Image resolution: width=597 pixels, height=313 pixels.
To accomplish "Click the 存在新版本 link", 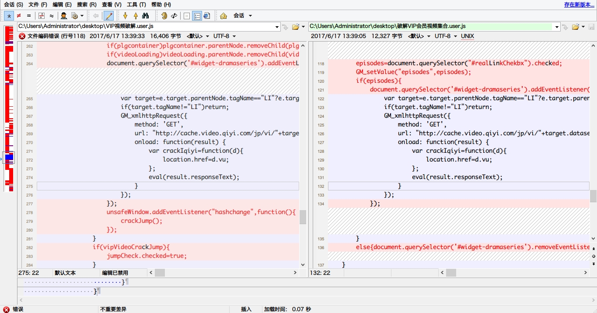I will 579,5.
